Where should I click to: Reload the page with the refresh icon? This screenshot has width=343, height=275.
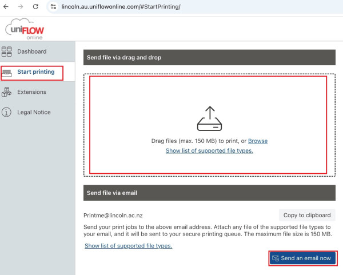click(35, 6)
